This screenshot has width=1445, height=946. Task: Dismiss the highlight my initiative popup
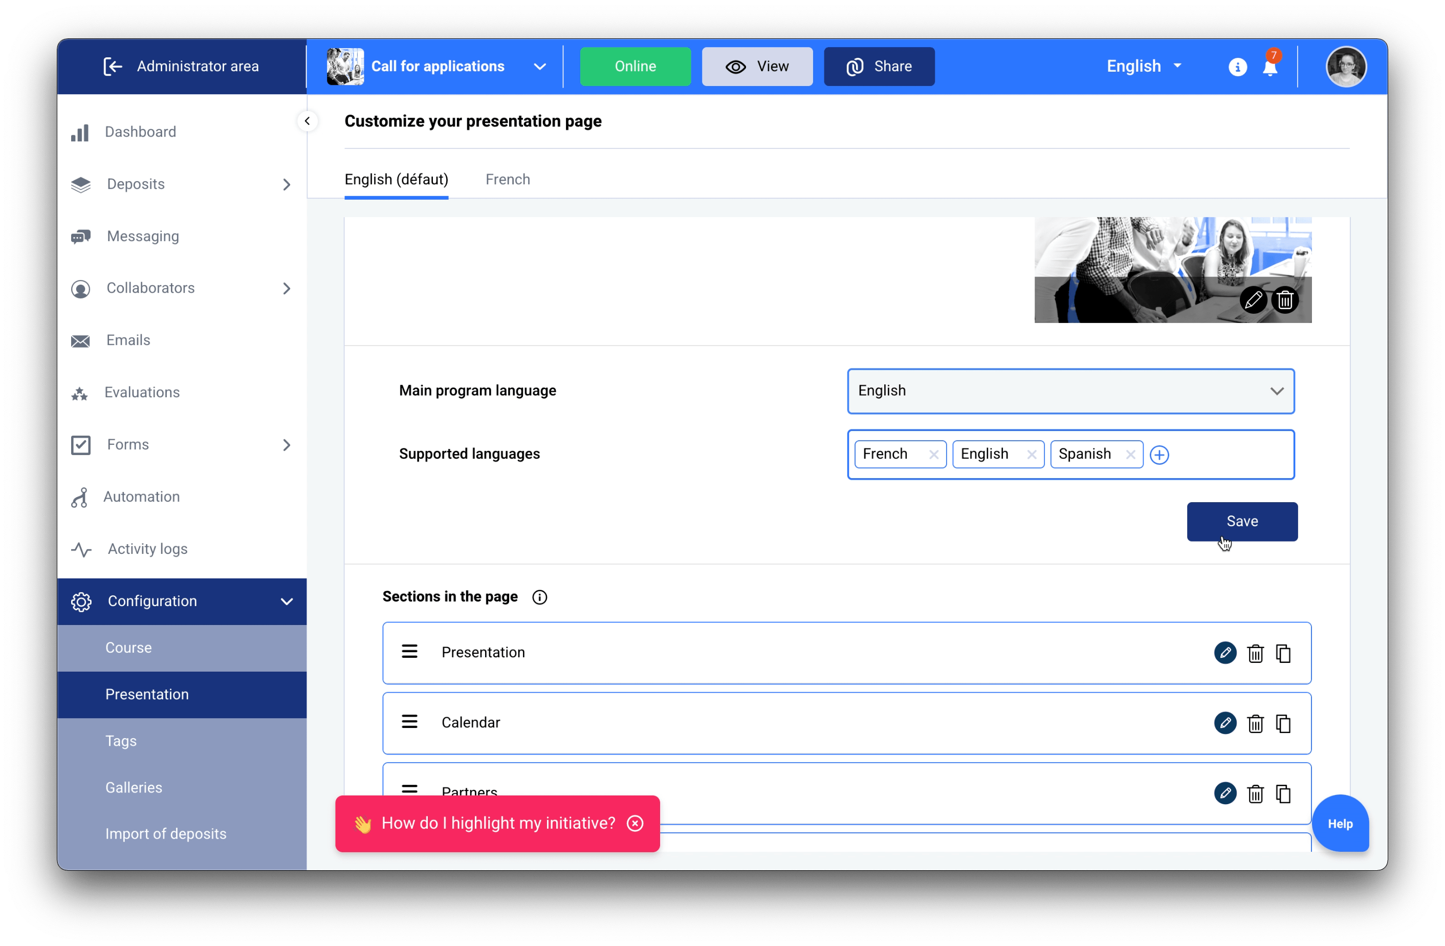[x=634, y=823]
